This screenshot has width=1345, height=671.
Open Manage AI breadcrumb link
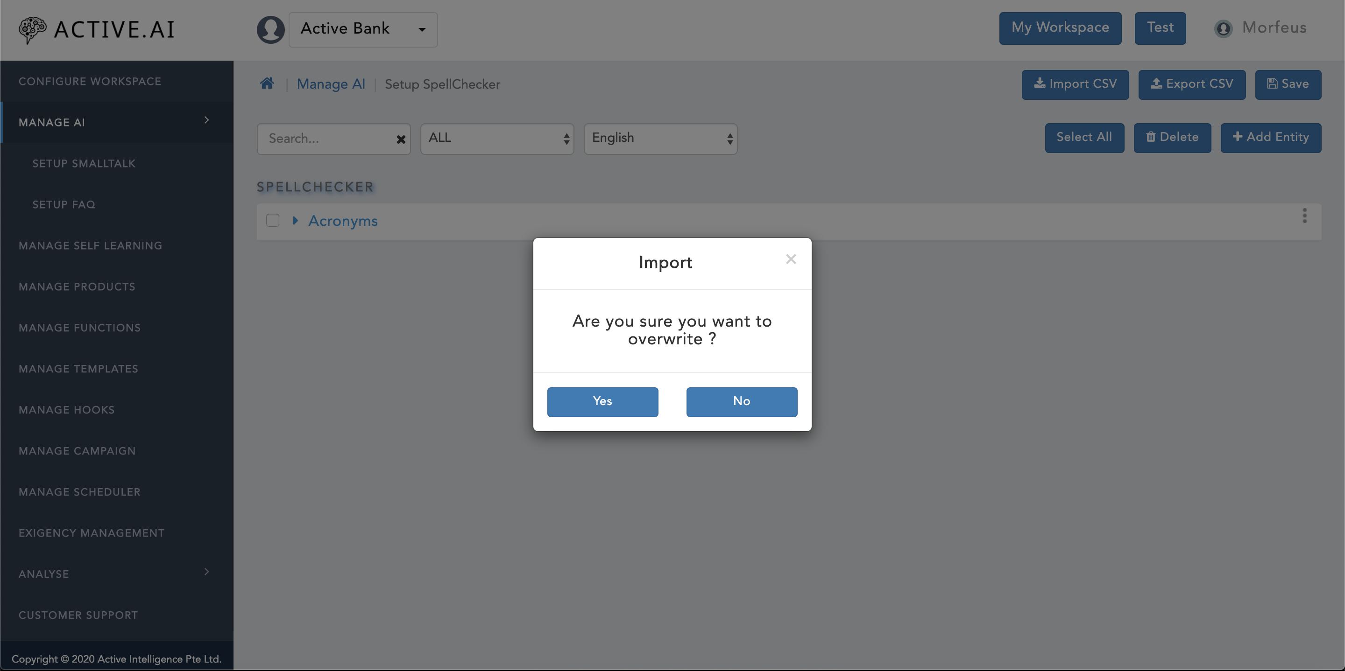(x=331, y=84)
